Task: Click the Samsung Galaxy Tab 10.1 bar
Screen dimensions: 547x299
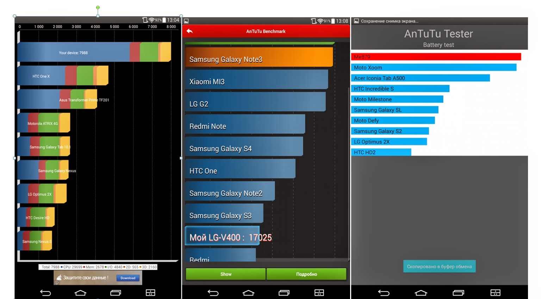Action: pos(44,146)
